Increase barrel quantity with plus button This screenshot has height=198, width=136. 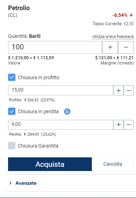(110, 47)
